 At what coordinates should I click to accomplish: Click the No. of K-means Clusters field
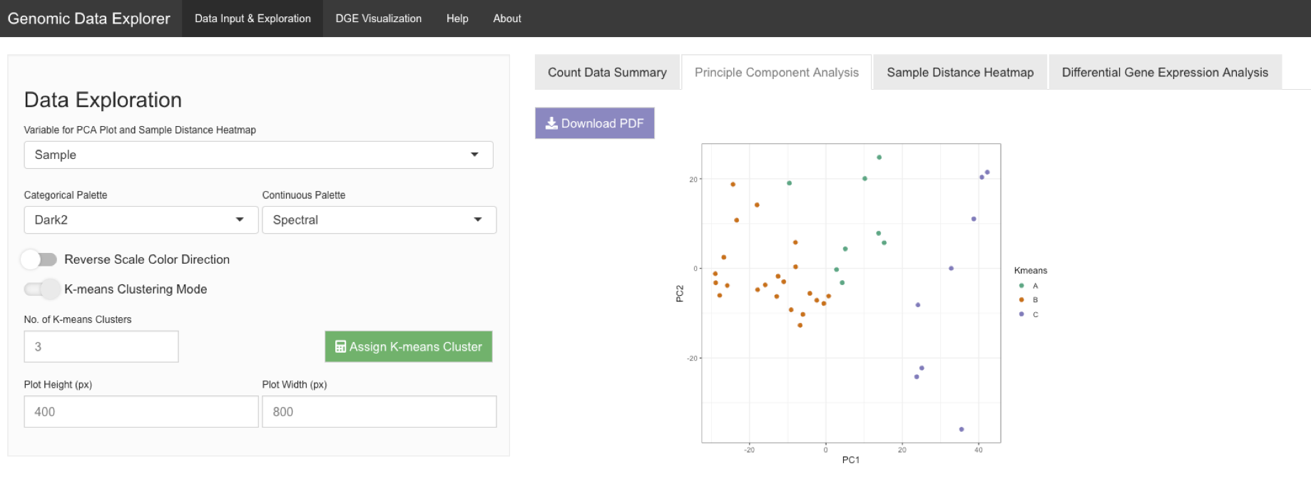101,347
